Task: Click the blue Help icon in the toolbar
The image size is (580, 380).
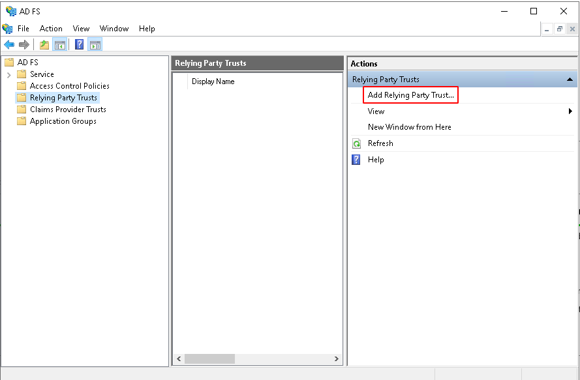Action: [79, 44]
